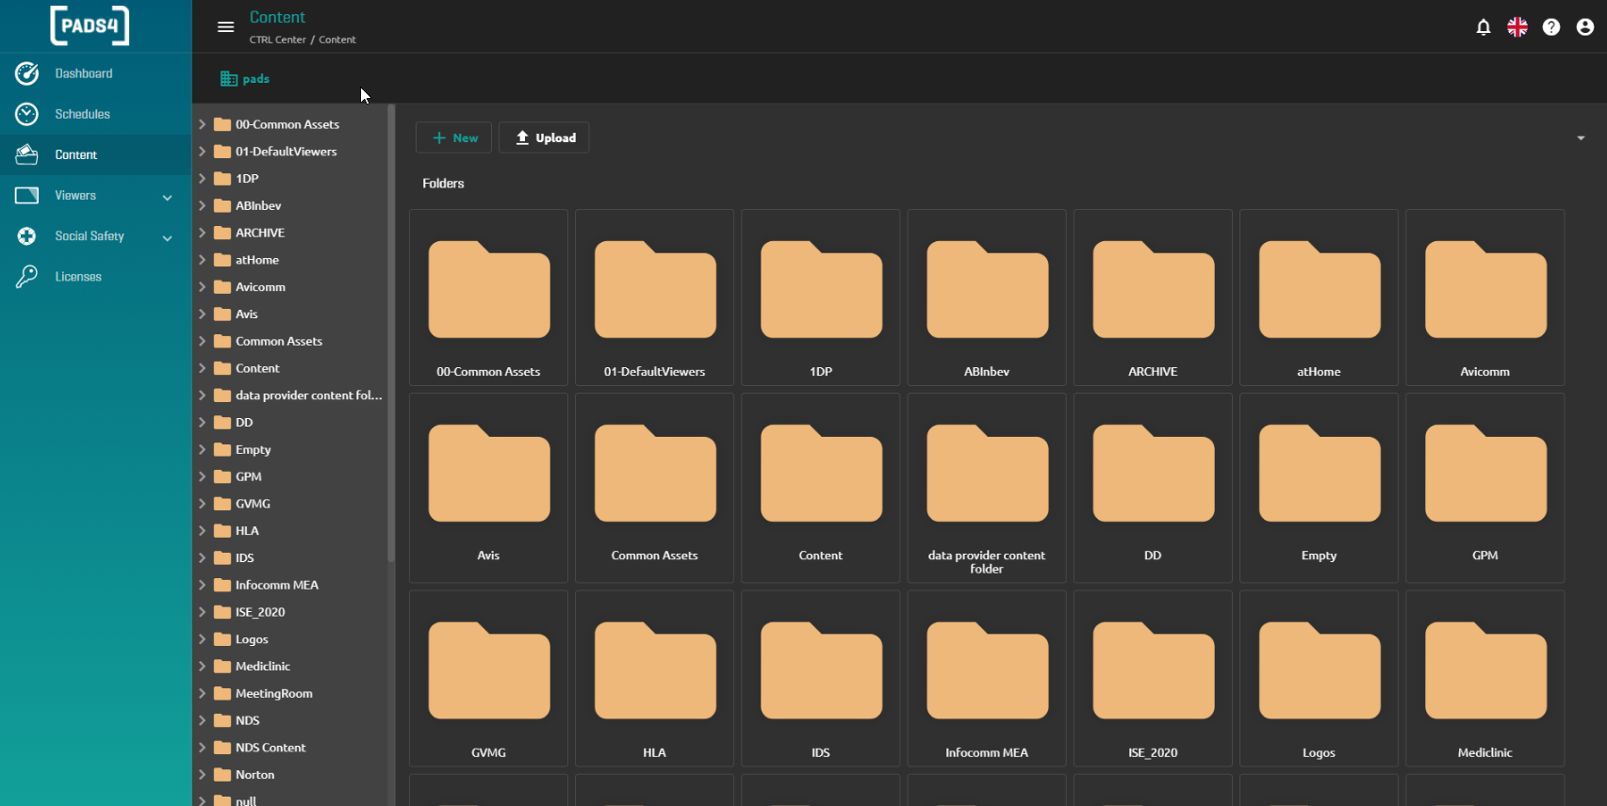The image size is (1607, 806).
Task: Click the New button
Action: click(454, 137)
